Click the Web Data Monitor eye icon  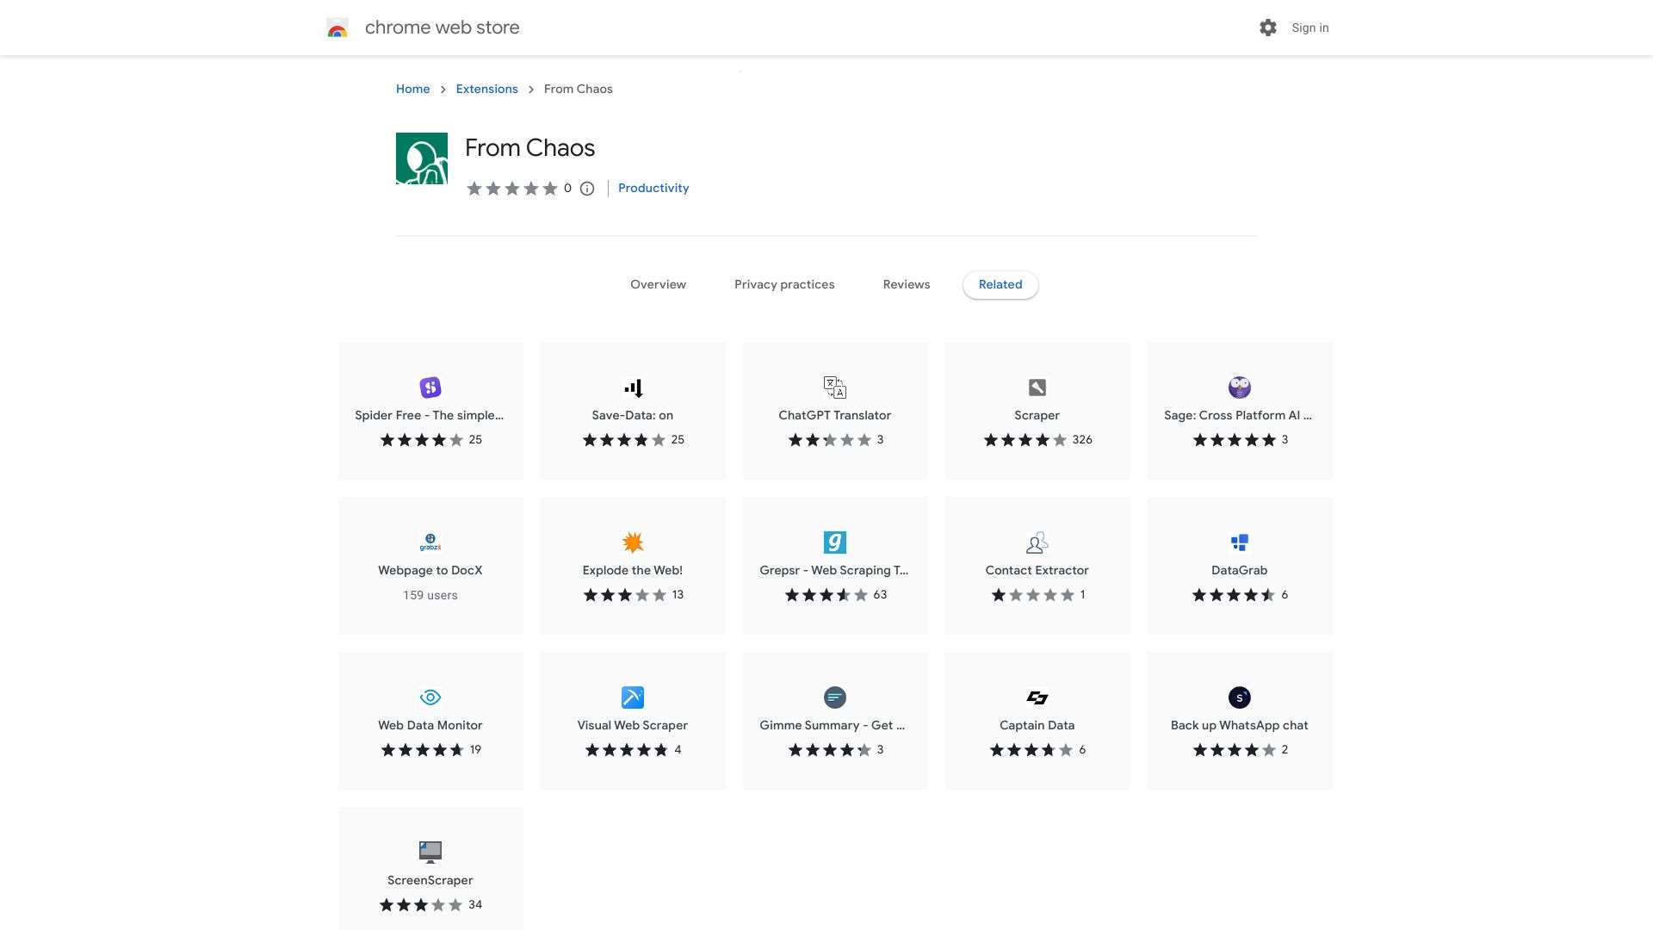(x=430, y=697)
